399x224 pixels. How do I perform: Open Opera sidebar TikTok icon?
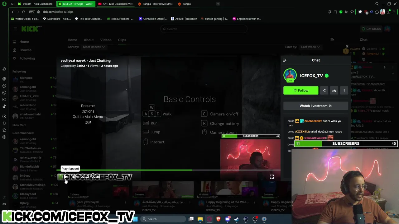point(4,106)
